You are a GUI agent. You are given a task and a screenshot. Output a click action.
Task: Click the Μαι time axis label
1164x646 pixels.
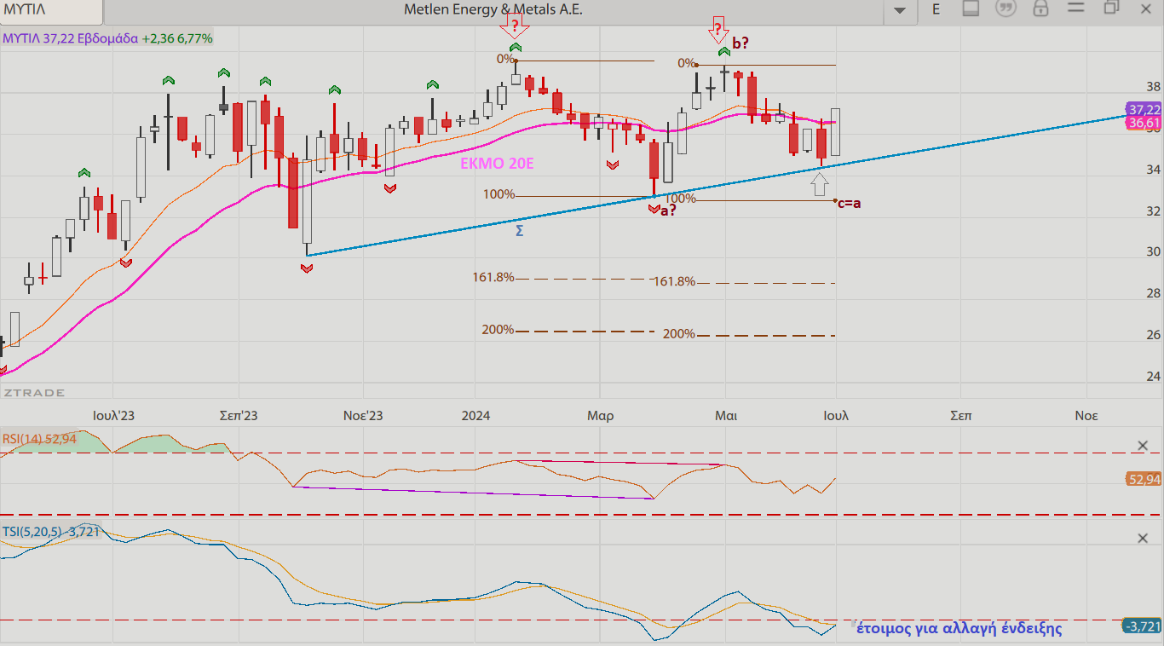tap(726, 416)
